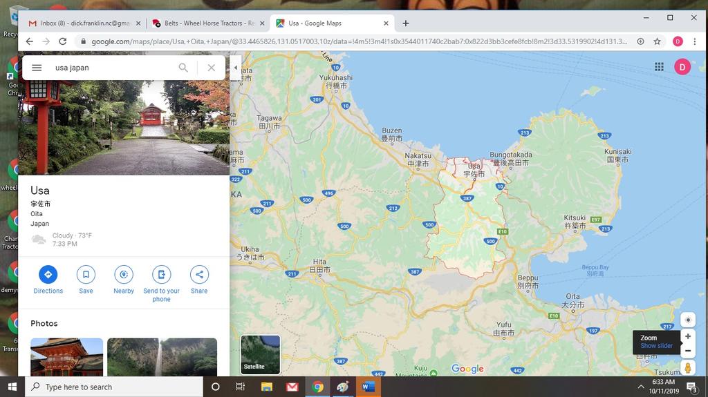Show your location on map
Screen dimensions: 708x397
tap(688, 320)
